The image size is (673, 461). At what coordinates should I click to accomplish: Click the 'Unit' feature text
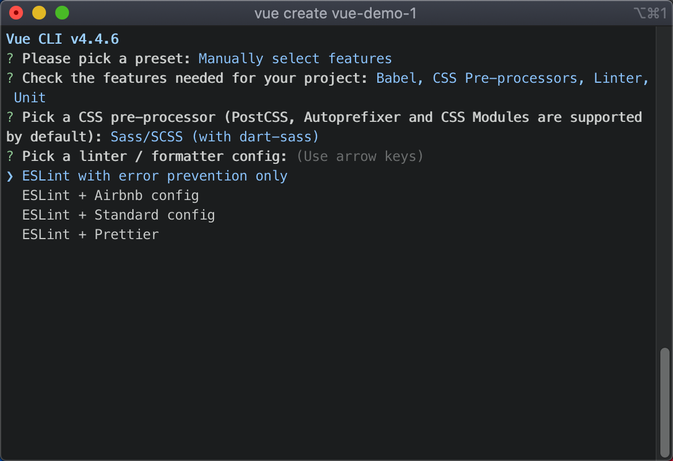coord(29,98)
